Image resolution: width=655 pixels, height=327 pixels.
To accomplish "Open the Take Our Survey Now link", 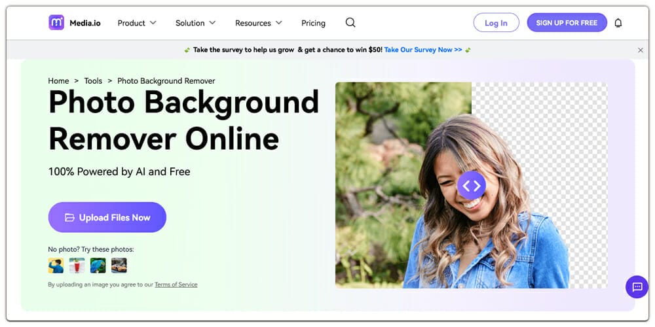I will (423, 50).
